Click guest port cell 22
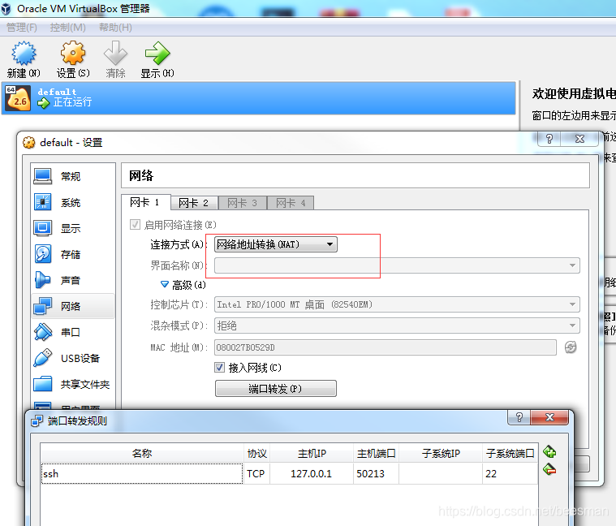616x526 pixels. (510, 474)
